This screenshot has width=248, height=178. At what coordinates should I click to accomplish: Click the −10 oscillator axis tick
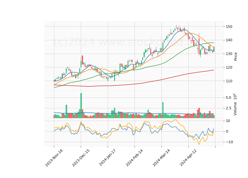coord(229,142)
